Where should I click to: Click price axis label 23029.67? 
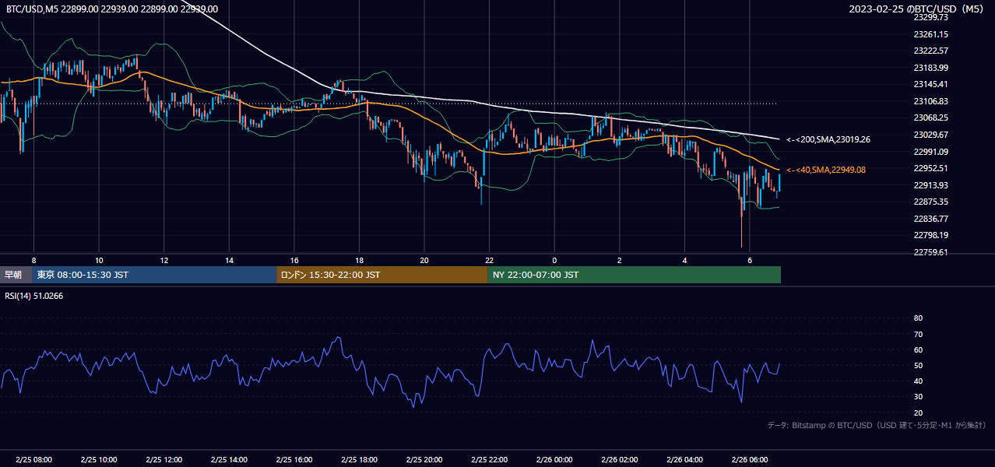[x=930, y=135]
